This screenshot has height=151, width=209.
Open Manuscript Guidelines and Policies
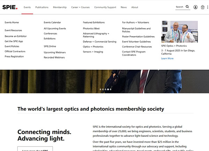pyautogui.click(x=136, y=30)
